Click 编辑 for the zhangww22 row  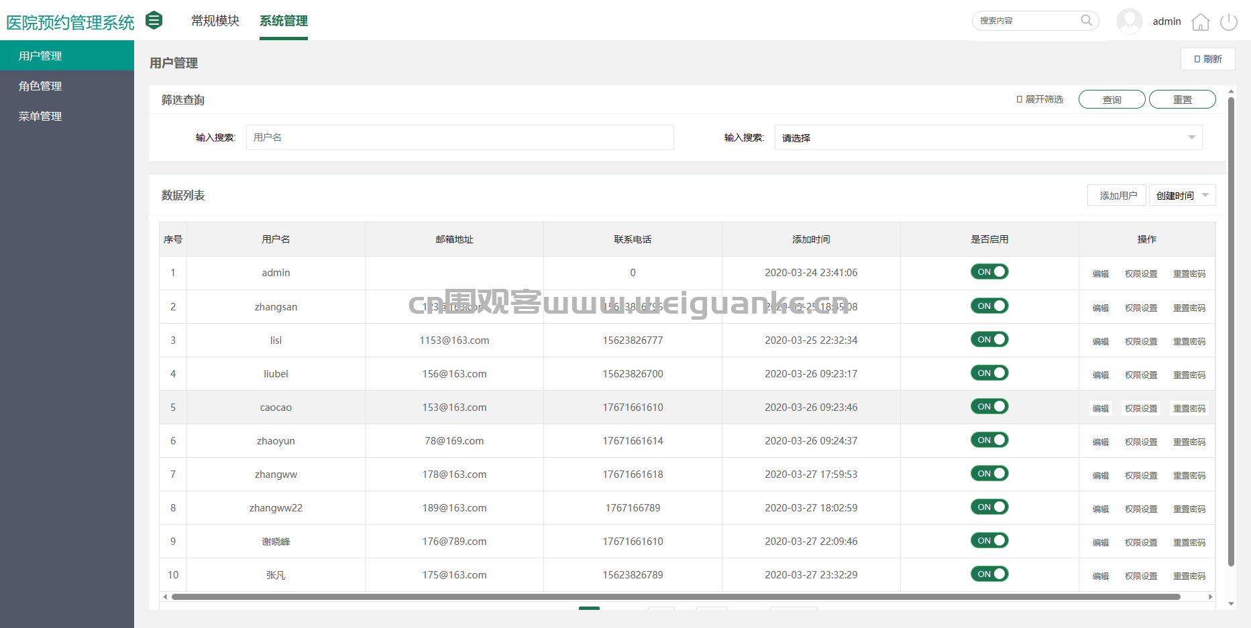[x=1100, y=509]
